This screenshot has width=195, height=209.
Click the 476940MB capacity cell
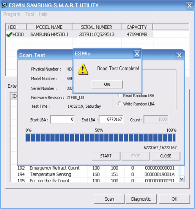[x=137, y=35]
